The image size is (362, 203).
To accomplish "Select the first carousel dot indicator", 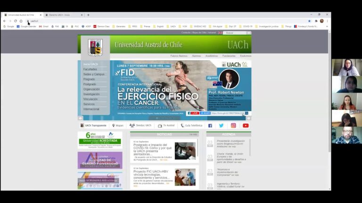I will point(157,118).
